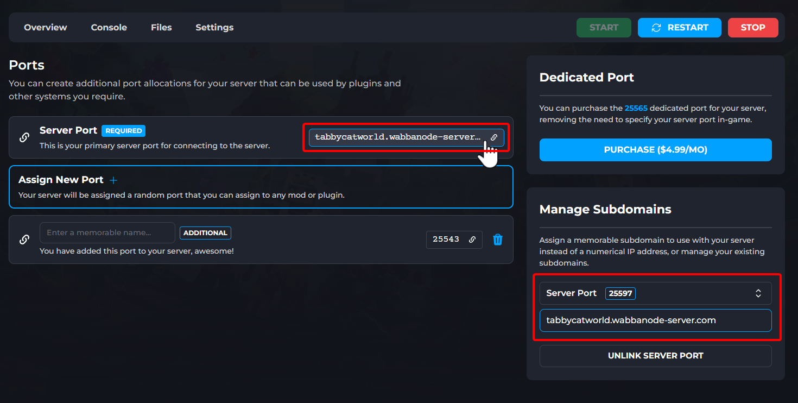Open the Files tab
Image resolution: width=798 pixels, height=403 pixels.
161,27
